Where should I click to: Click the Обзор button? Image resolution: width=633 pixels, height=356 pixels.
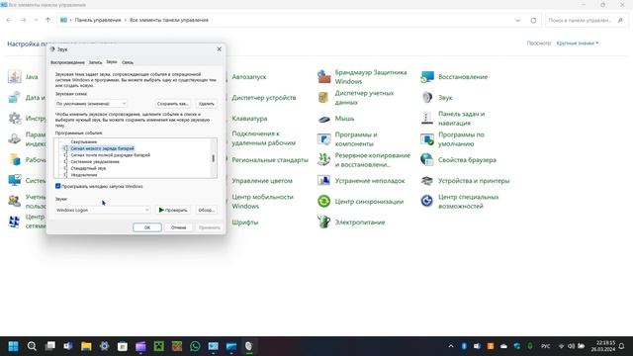point(207,210)
